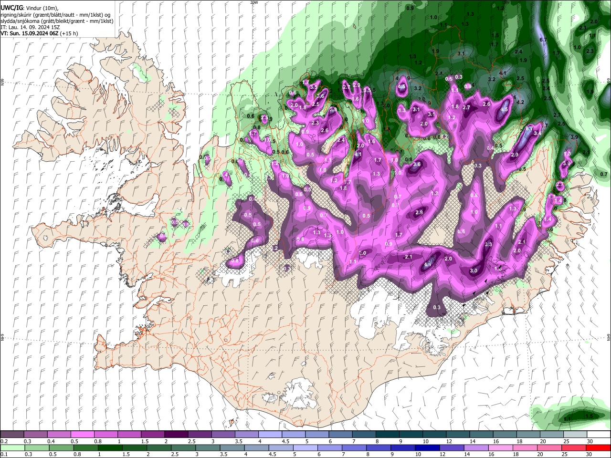Click the "64N" latitude label on the right edge
The width and height of the screenshot is (611, 458).
tap(609, 337)
